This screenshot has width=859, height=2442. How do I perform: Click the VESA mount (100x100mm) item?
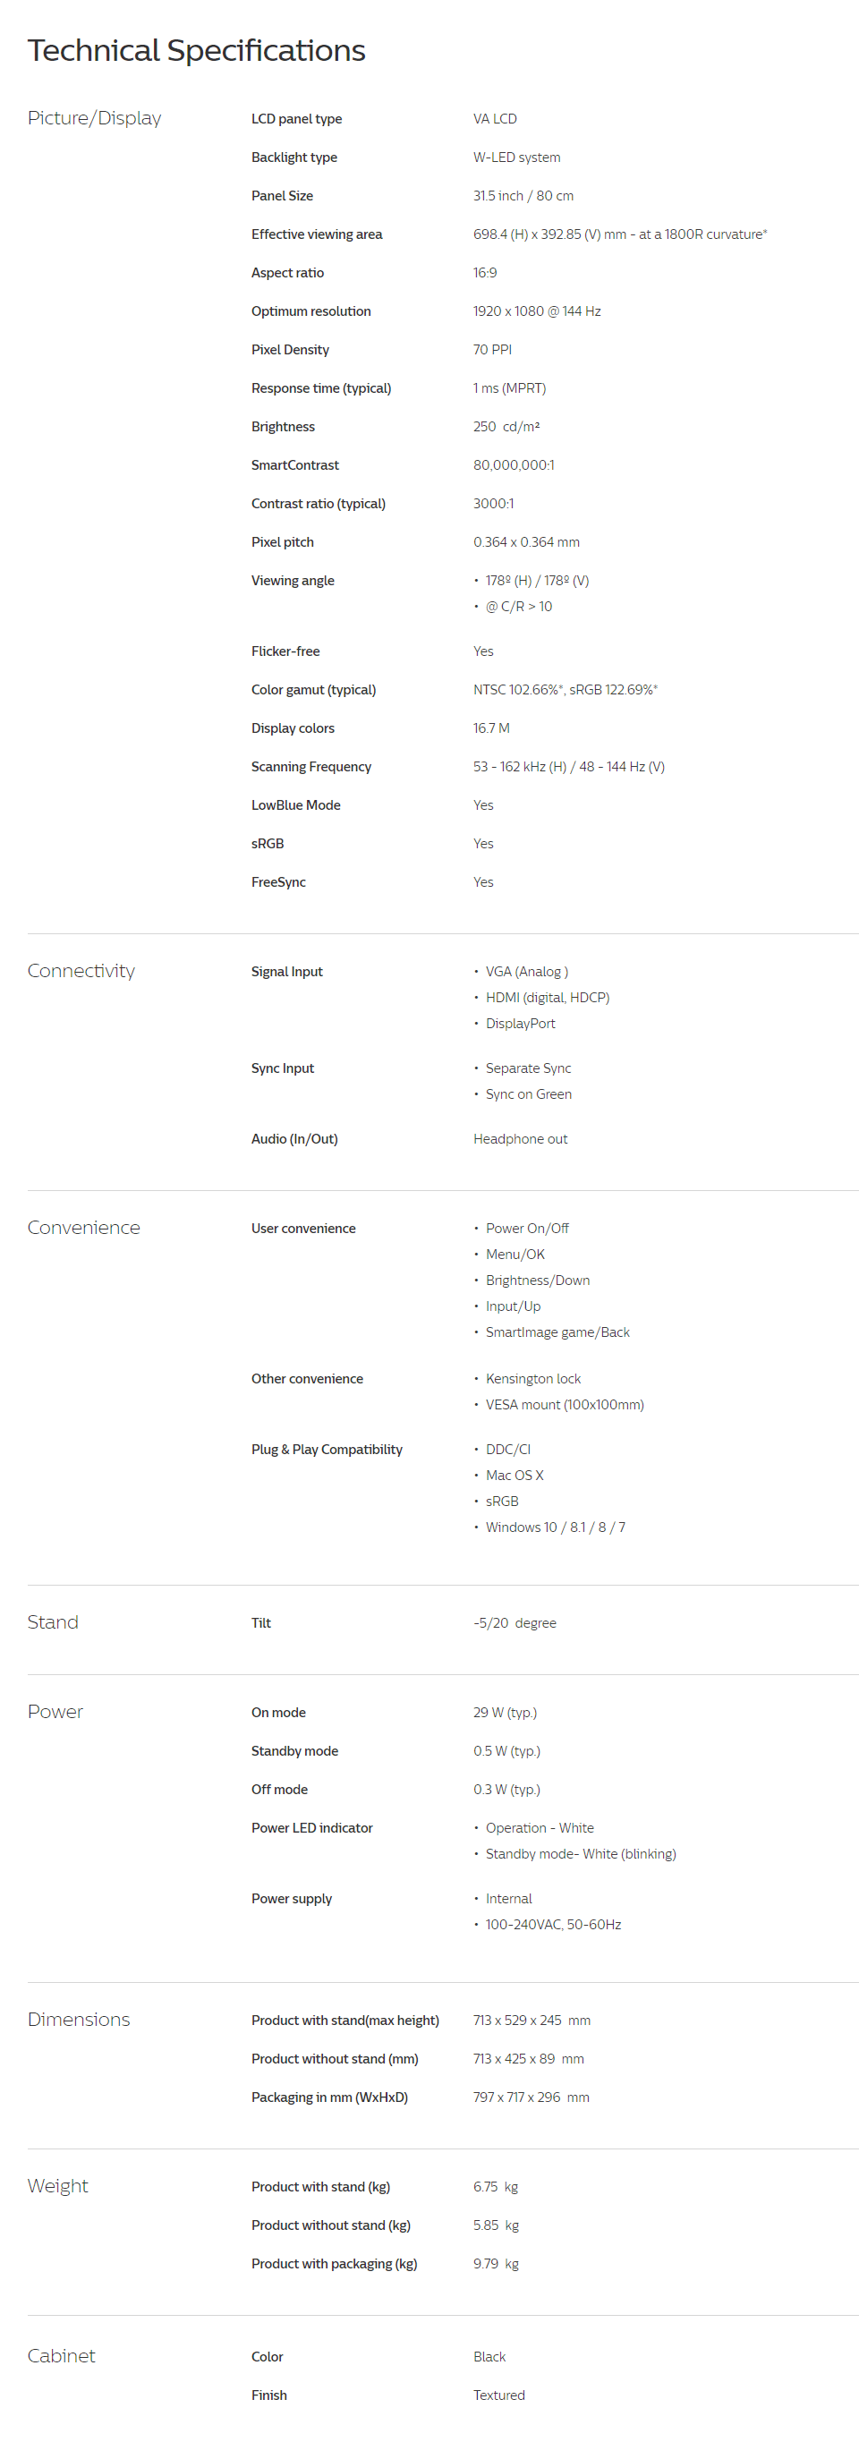pyautogui.click(x=566, y=1405)
